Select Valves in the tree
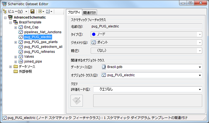This screenshot has height=123, width=209. (x=29, y=56)
